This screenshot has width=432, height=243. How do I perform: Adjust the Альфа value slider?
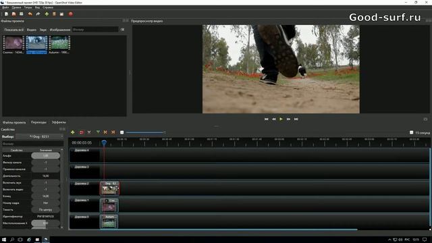click(x=45, y=156)
